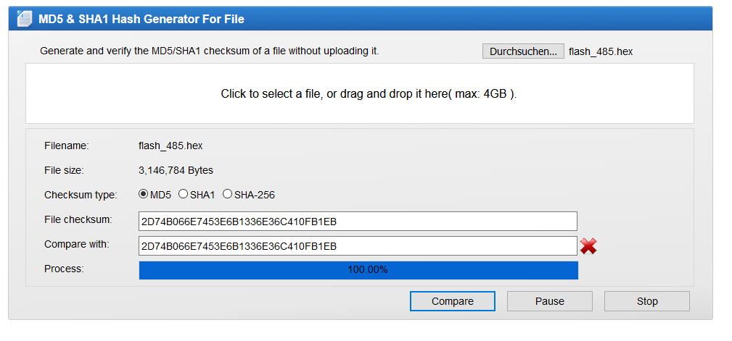Viewport: 732px width, 341px height.
Task: Click the hash generator document icon in title bar
Action: click(x=25, y=19)
